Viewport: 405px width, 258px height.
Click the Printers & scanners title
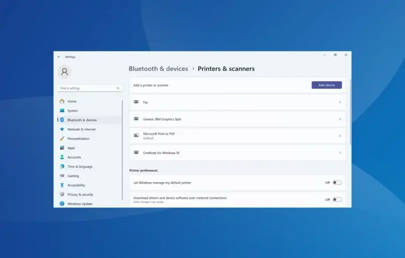[x=226, y=68]
